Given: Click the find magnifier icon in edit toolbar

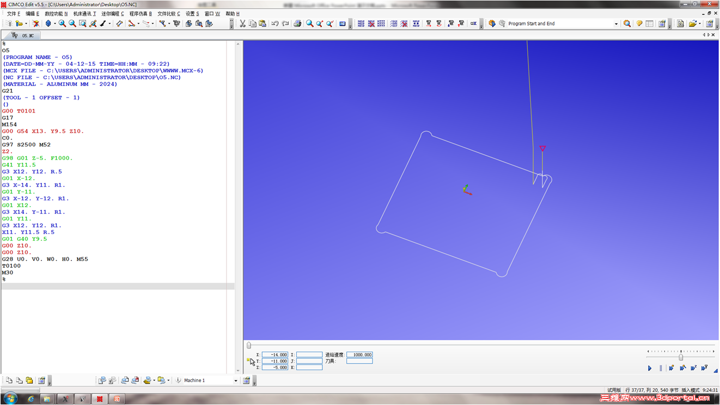Looking at the screenshot, I should pyautogui.click(x=309, y=23).
